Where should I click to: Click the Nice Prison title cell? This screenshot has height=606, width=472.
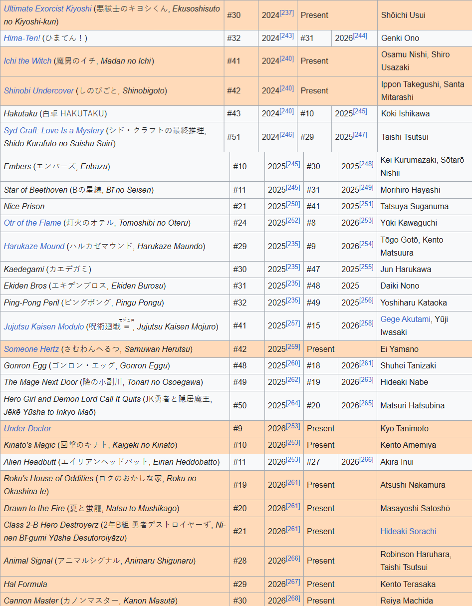(x=115, y=207)
